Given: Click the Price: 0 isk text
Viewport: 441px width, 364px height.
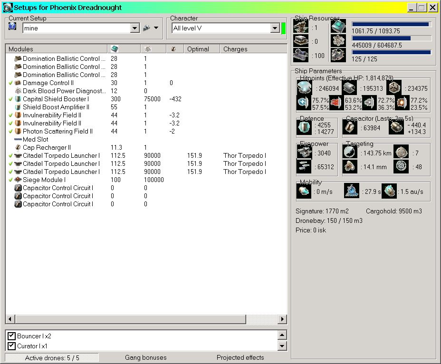Looking at the screenshot, I should pos(310,230).
